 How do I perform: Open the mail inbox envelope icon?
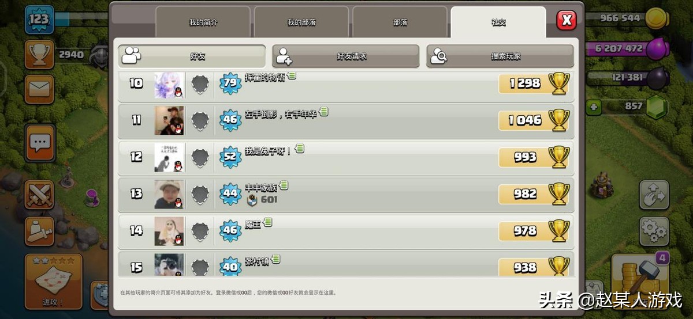(x=39, y=89)
